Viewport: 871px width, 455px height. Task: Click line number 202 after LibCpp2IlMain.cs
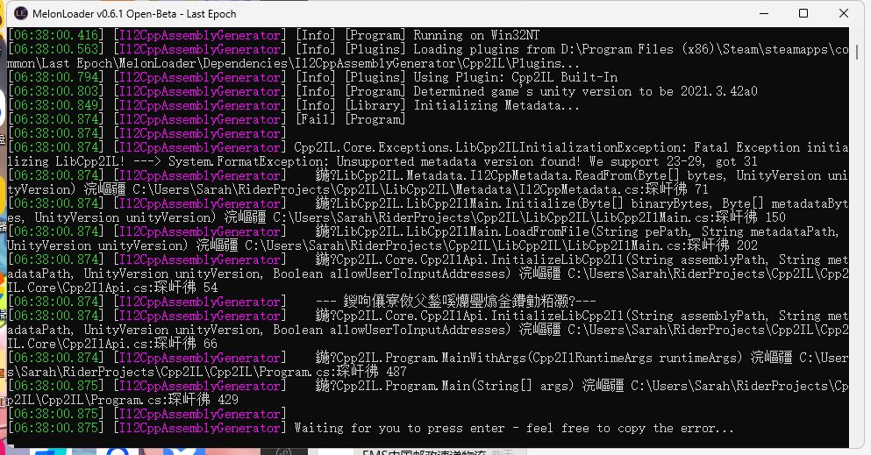click(747, 245)
